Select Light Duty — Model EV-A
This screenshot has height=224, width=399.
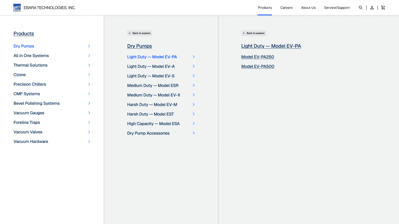(151, 66)
